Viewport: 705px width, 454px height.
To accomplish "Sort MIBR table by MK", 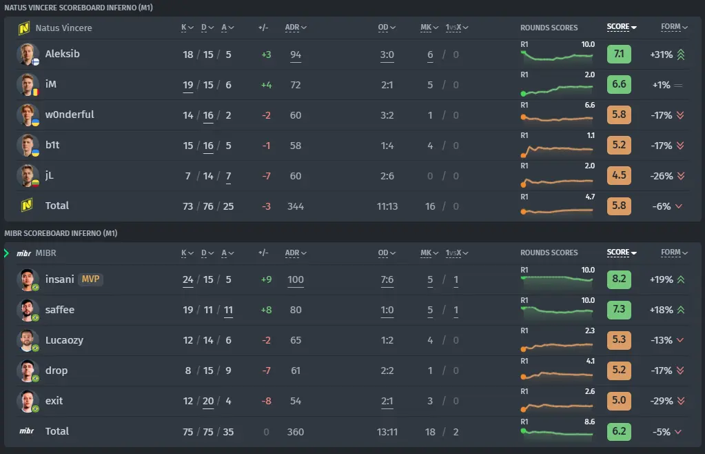I will click(x=429, y=253).
